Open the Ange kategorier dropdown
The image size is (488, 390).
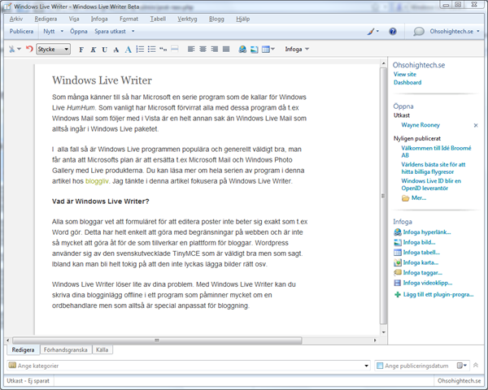pyautogui.click(x=367, y=366)
